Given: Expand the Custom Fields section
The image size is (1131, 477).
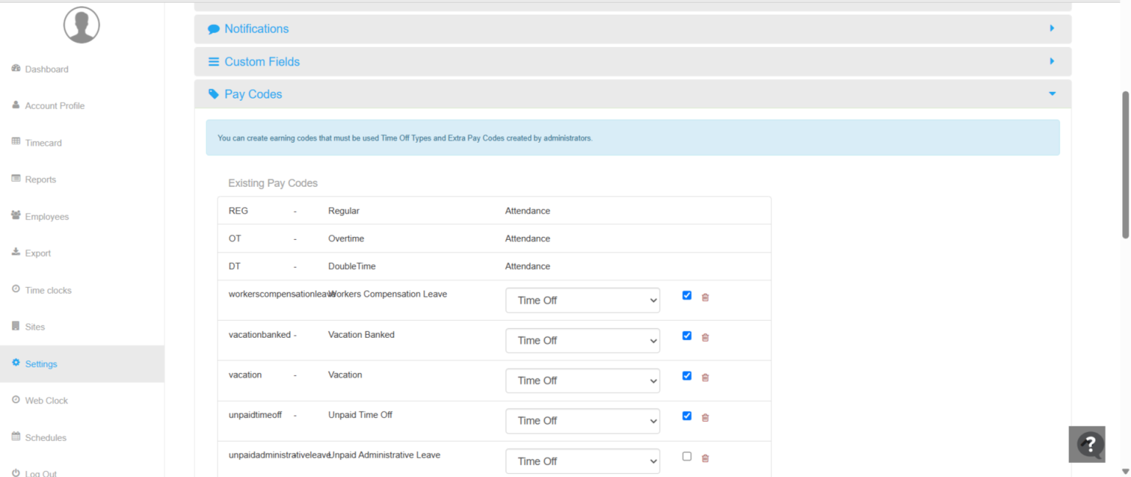Looking at the screenshot, I should pyautogui.click(x=1051, y=62).
